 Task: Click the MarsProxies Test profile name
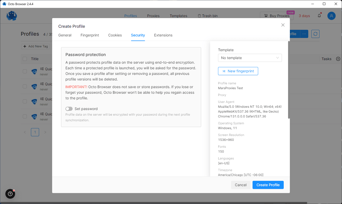pyautogui.click(x=231, y=88)
